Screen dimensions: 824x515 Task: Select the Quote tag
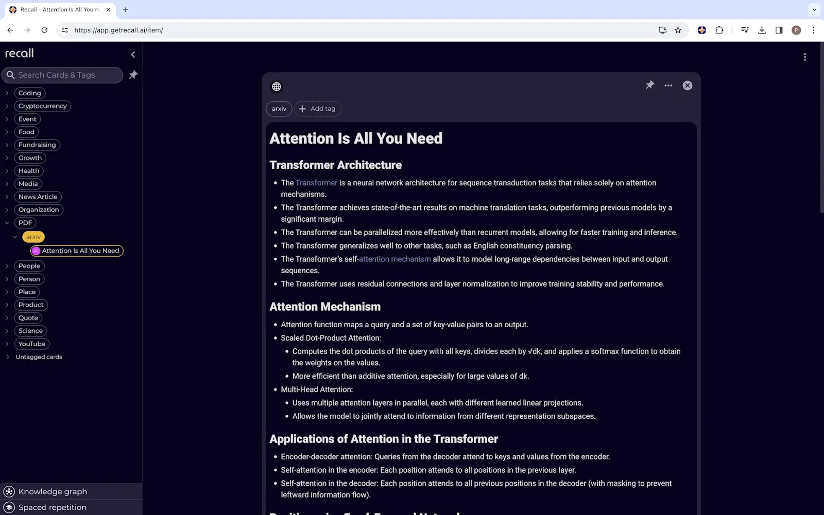(28, 318)
